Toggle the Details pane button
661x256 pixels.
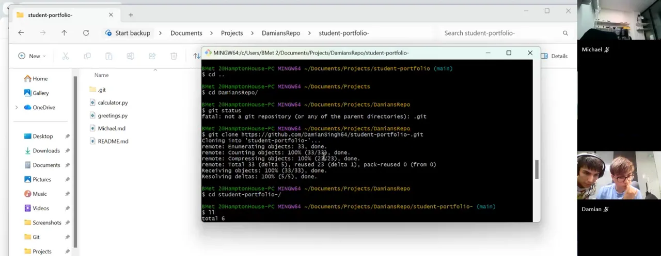(x=554, y=56)
